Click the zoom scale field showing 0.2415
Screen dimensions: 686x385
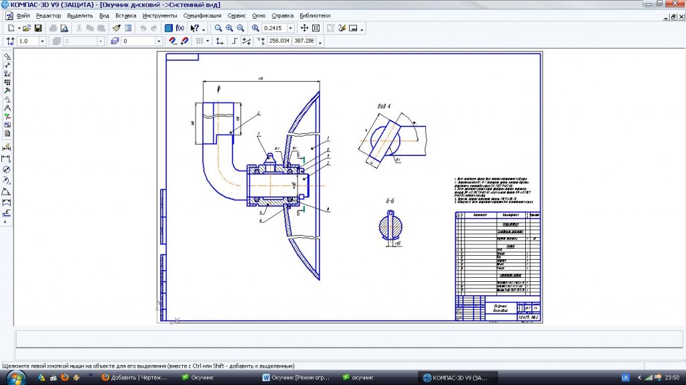[x=274, y=28]
